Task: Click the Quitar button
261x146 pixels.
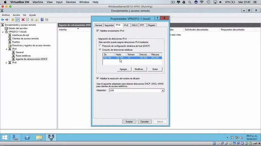Action: point(155,69)
